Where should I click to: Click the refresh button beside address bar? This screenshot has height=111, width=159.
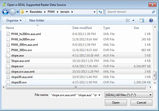tap(100, 12)
